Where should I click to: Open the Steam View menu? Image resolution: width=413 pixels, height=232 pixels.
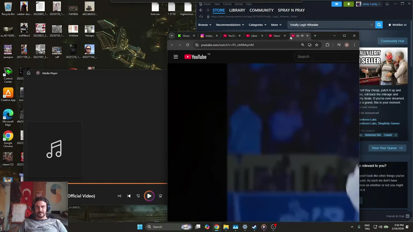pos(217,4)
